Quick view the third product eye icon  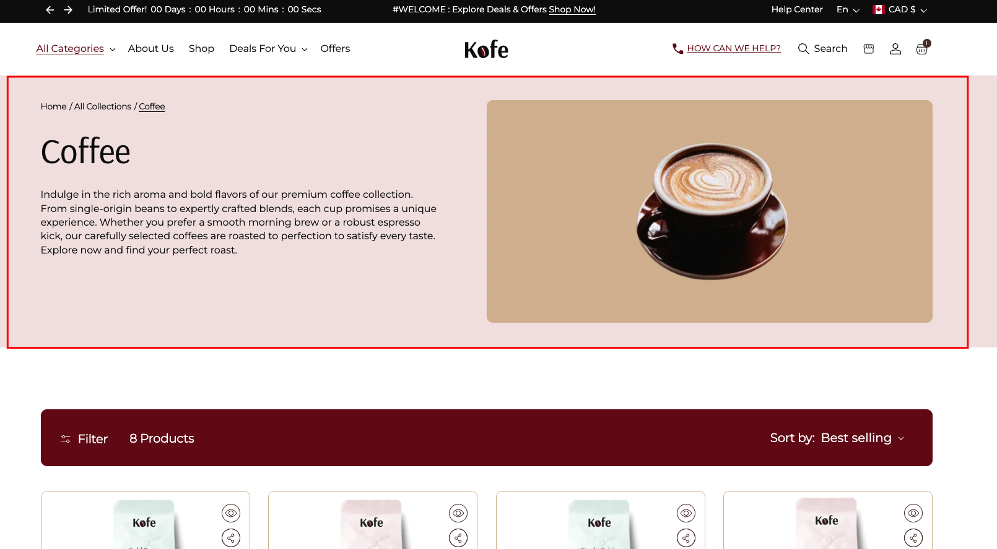coord(686,513)
